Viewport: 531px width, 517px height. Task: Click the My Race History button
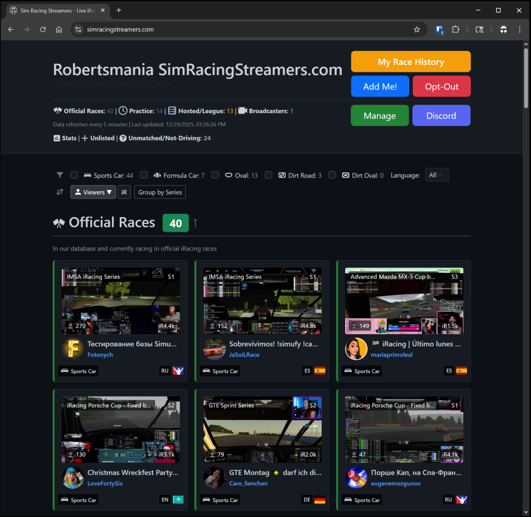pyautogui.click(x=411, y=62)
